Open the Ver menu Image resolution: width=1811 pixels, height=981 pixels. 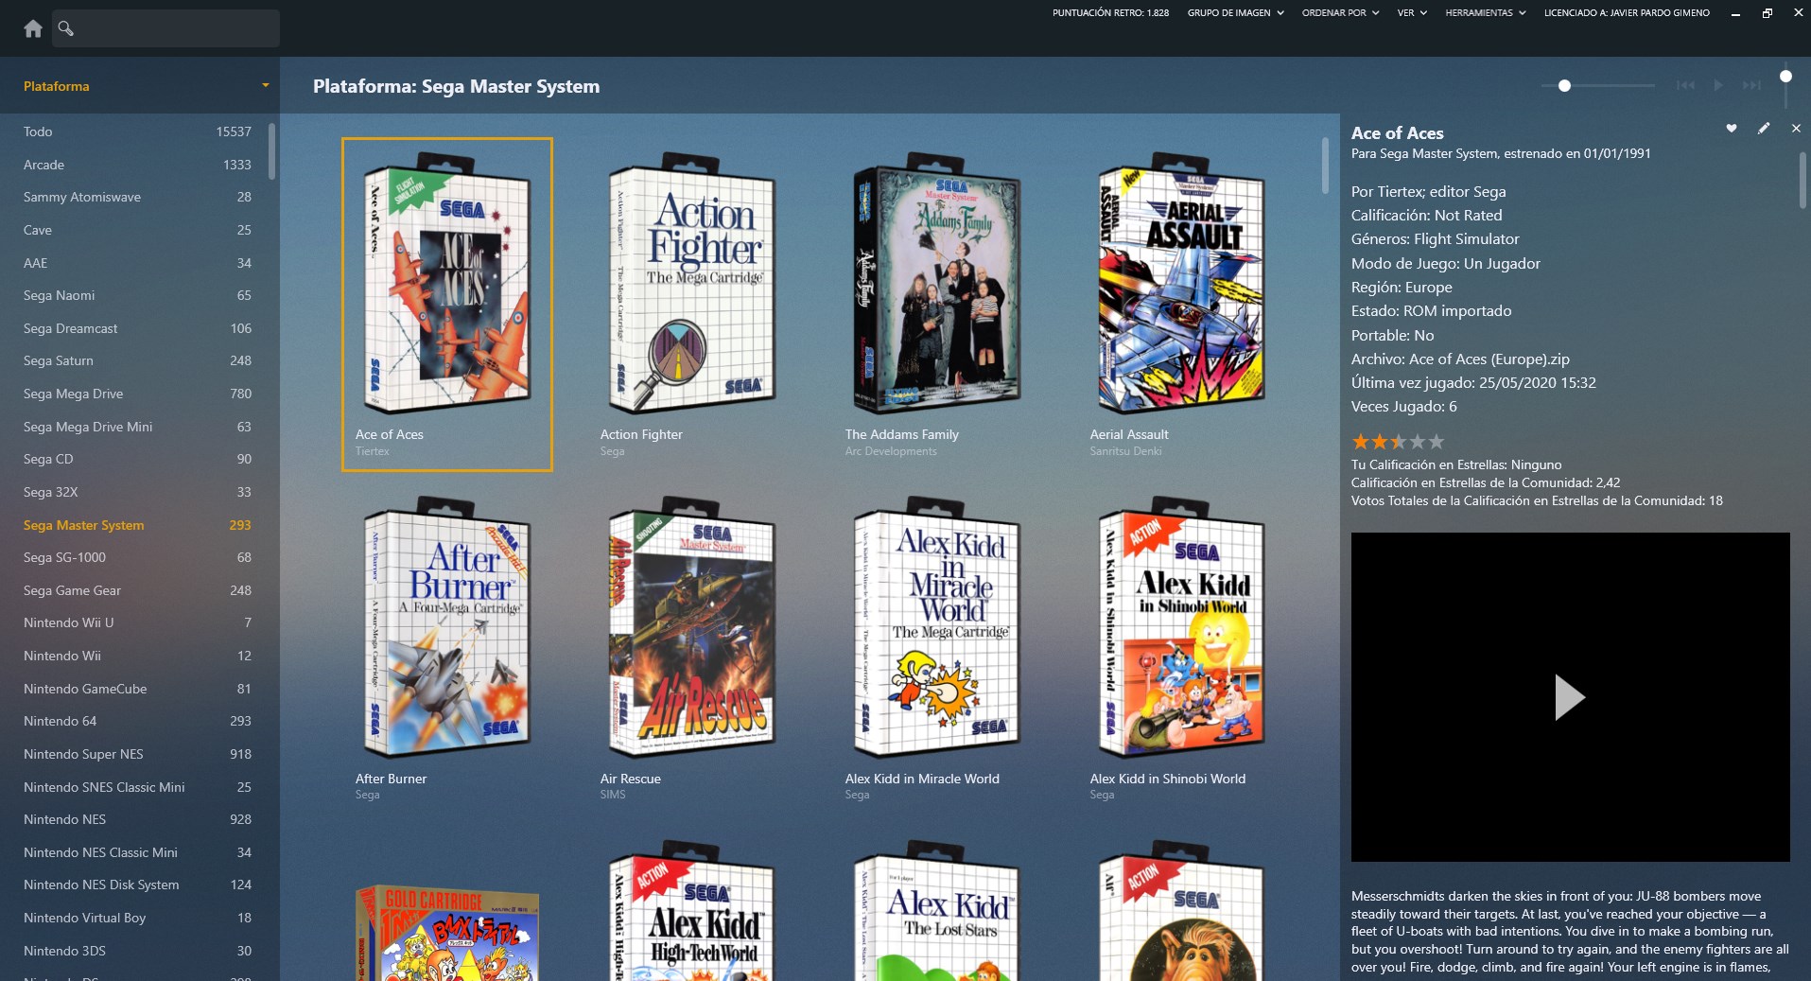(x=1412, y=13)
